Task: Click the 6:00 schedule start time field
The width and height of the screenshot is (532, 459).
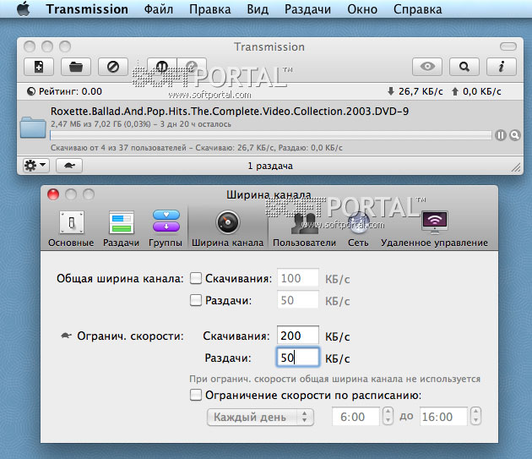Action: tap(356, 417)
